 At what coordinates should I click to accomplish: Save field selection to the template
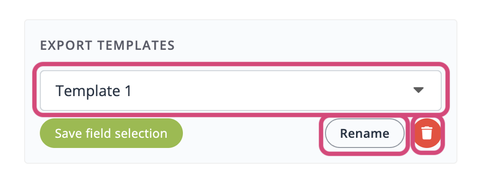pos(111,133)
